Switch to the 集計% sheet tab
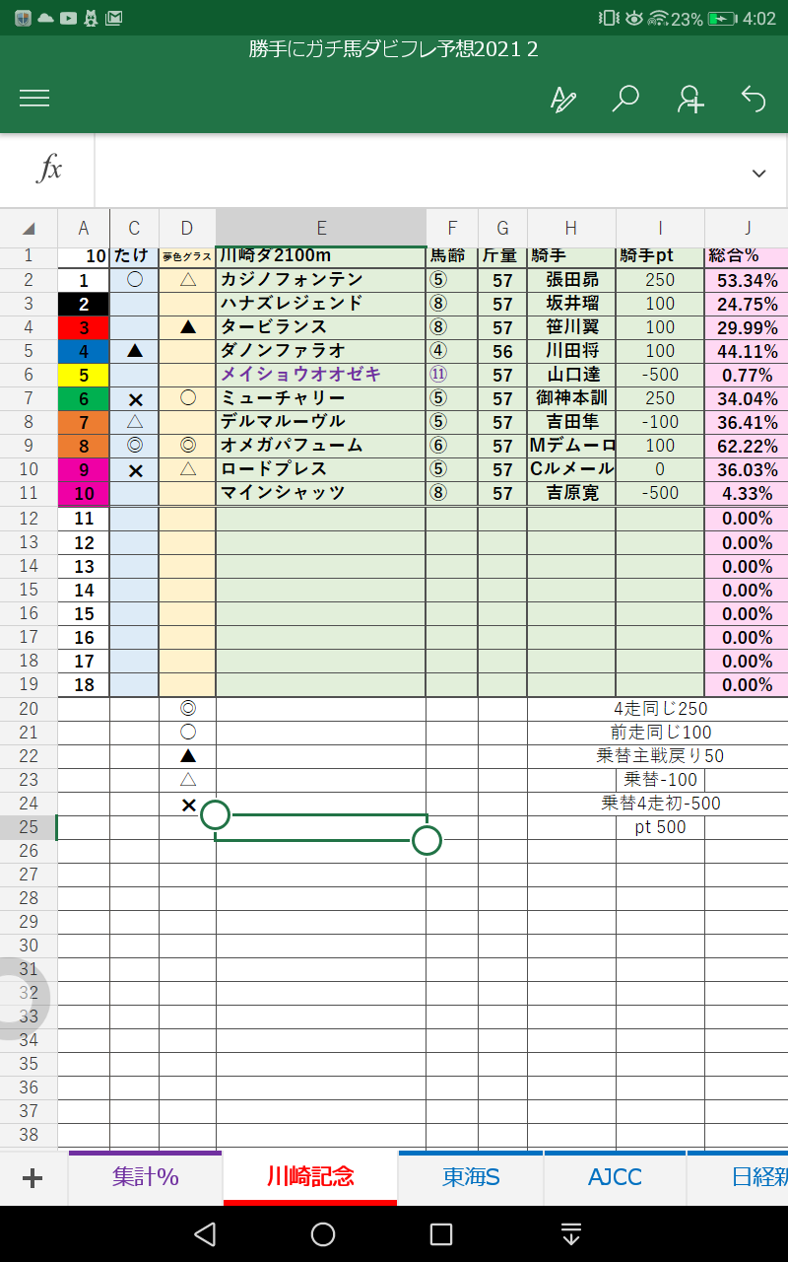788x1262 pixels. point(145,1177)
